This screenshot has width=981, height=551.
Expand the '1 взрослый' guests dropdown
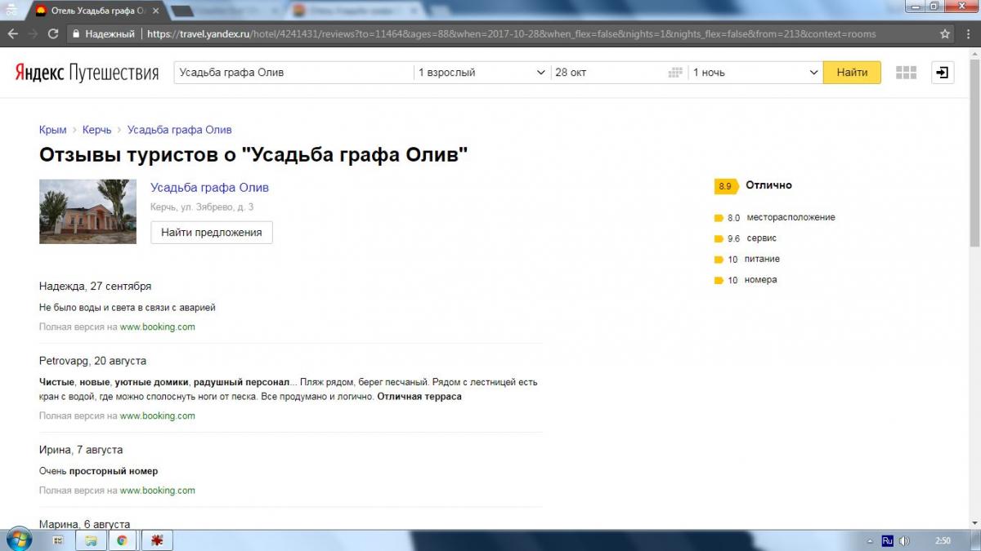click(x=482, y=73)
